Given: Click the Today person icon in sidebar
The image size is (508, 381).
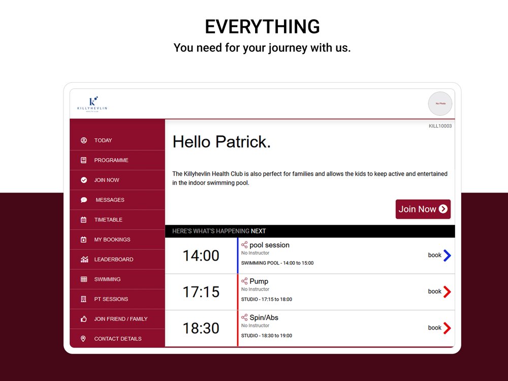Looking at the screenshot, I should coord(84,140).
